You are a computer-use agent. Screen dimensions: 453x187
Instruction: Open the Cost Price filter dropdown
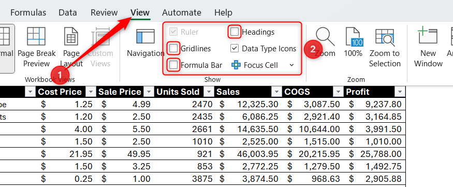pos(91,92)
